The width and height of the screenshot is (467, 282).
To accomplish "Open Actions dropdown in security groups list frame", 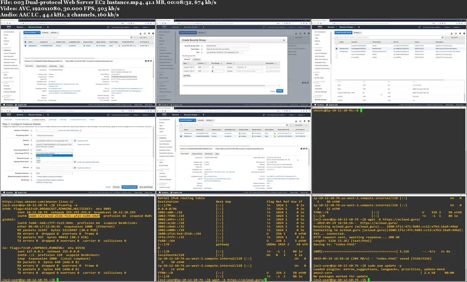I will coord(357,33).
